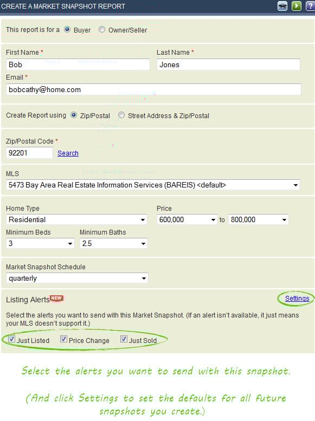The width and height of the screenshot is (315, 421).
Task: Click the Email input field
Action: coord(153,89)
